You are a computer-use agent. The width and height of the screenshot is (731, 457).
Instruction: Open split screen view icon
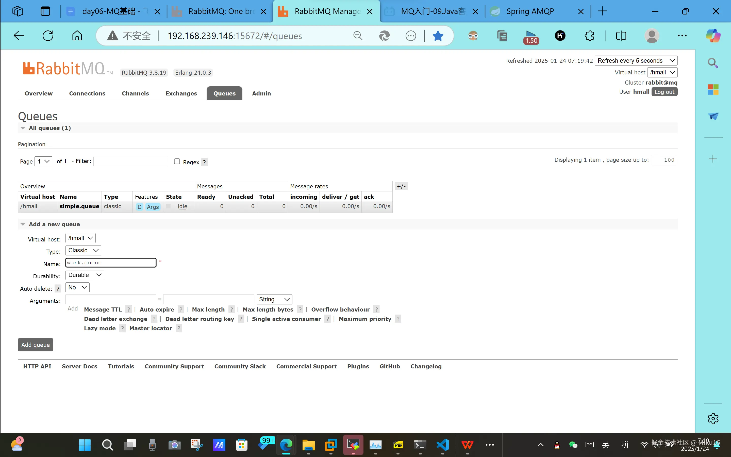click(x=621, y=36)
